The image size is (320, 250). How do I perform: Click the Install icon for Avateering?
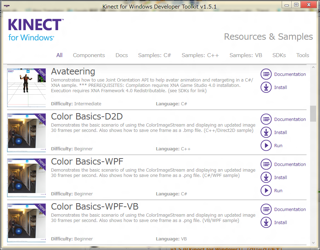pos(266,87)
